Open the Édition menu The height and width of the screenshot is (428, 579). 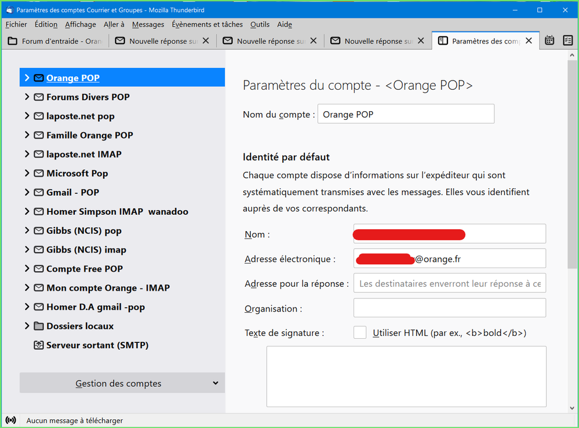click(x=46, y=24)
